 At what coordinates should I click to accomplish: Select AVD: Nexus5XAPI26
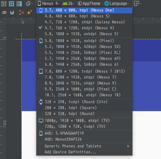pyautogui.click(x=84, y=139)
